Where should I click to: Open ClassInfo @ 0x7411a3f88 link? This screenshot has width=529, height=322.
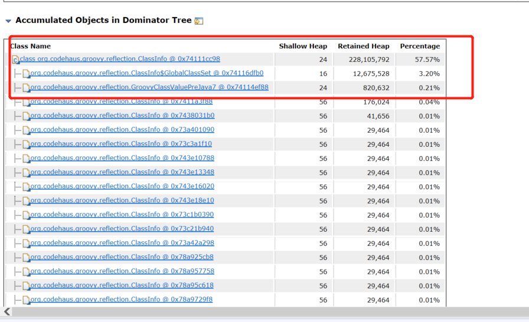pos(121,101)
